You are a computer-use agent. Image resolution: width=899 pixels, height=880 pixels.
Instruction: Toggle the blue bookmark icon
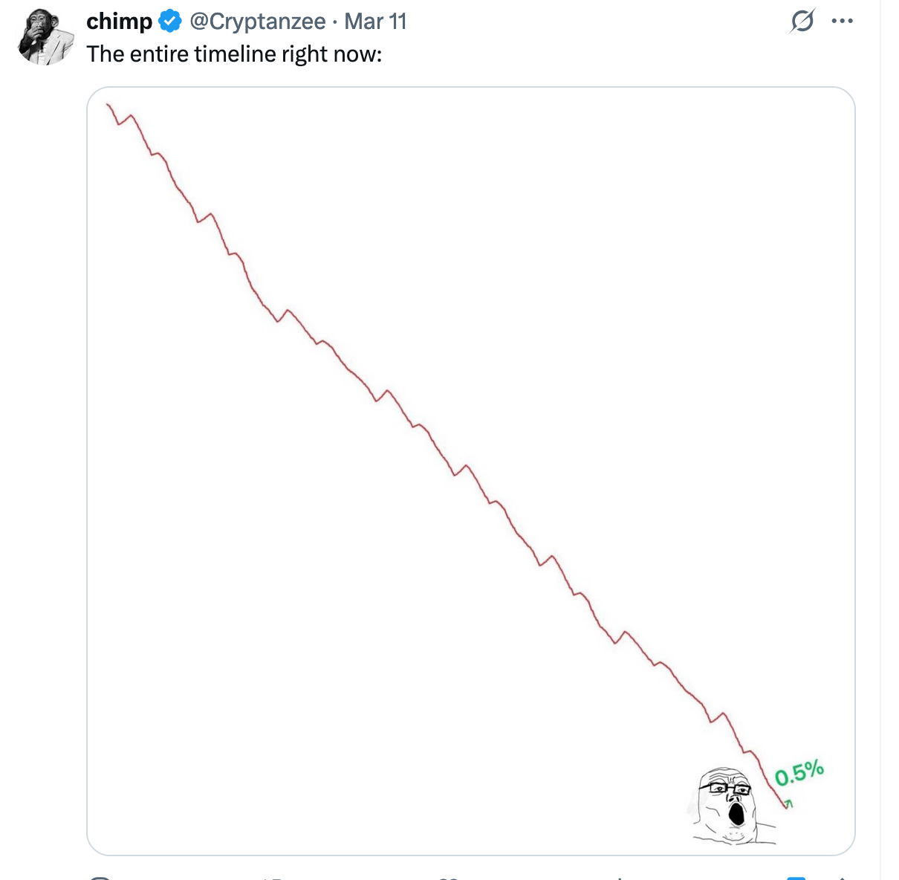click(796, 878)
